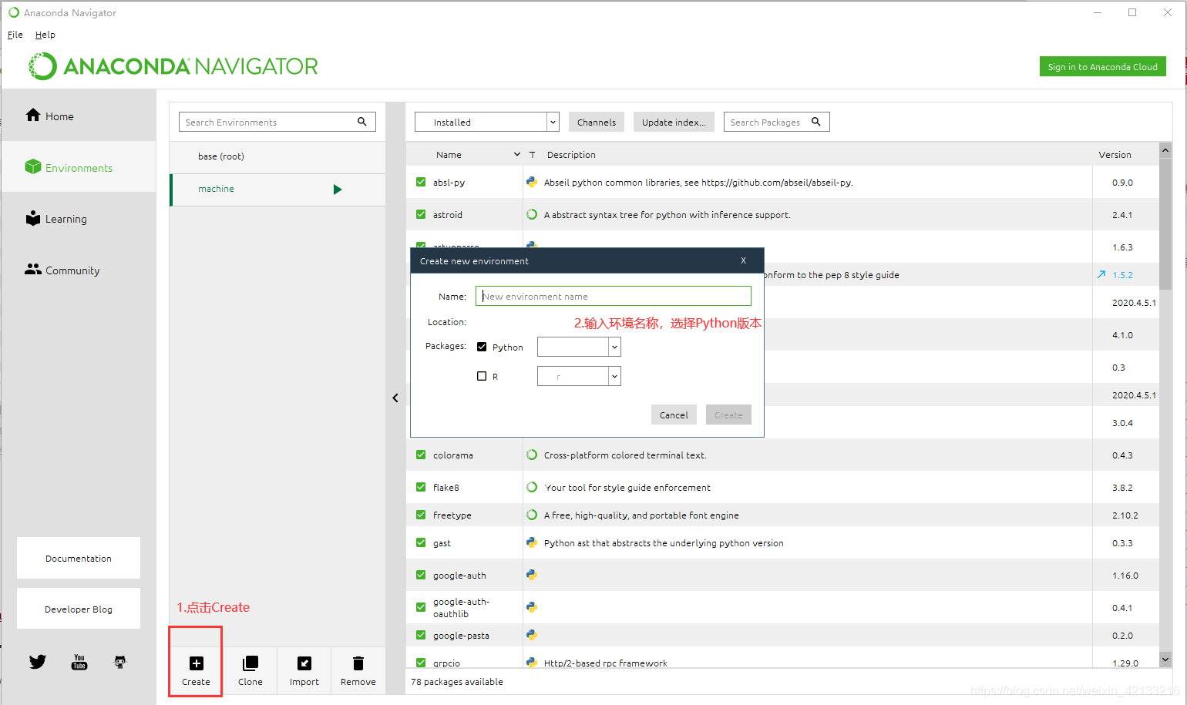This screenshot has height=705, width=1187.
Task: Focus the new environment Name field
Action: click(x=614, y=296)
